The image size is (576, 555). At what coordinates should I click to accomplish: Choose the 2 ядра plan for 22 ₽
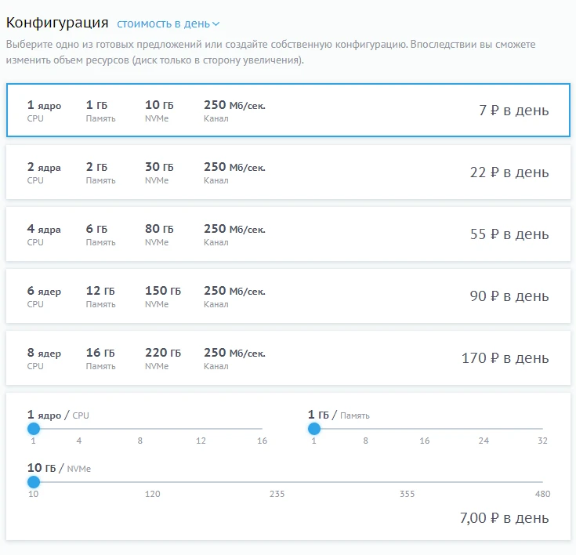click(x=288, y=172)
